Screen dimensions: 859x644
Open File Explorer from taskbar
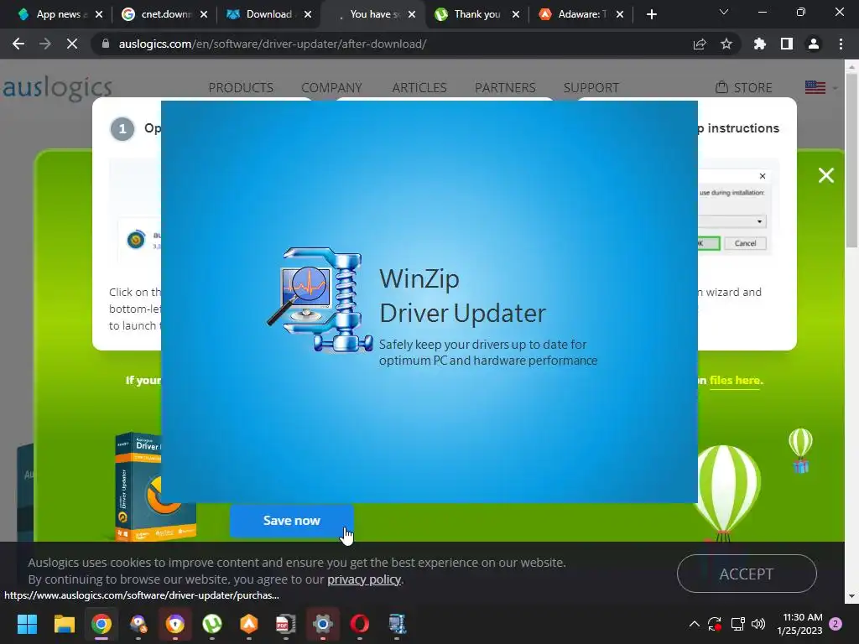pos(64,624)
